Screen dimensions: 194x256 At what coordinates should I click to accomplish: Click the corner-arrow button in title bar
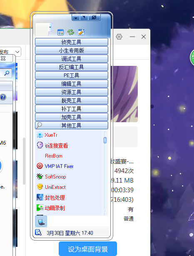[84, 17]
